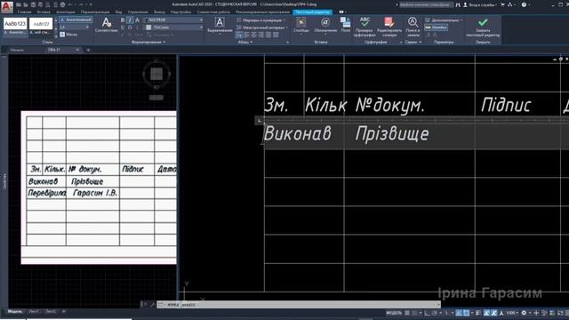Click the command line input field
The height and width of the screenshot is (320, 569).
pos(300,305)
